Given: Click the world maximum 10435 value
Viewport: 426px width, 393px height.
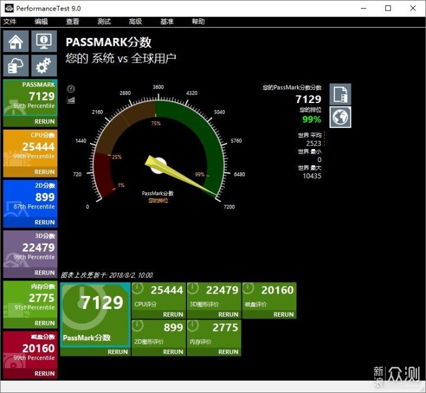Looking at the screenshot, I should pyautogui.click(x=312, y=176).
